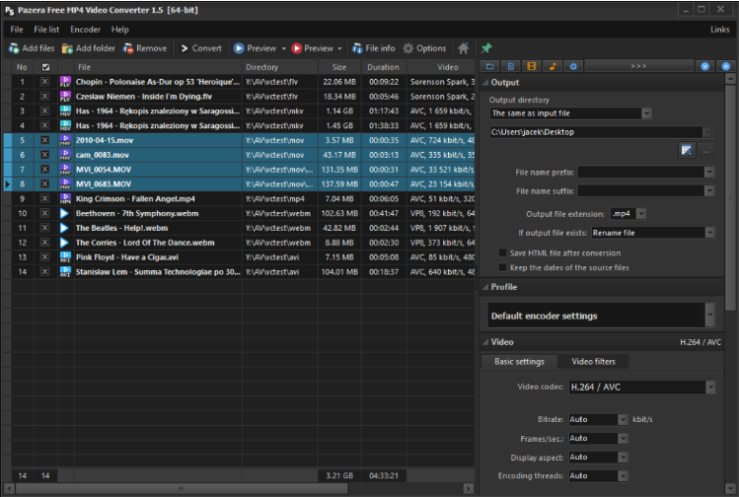Open the File list menu
Image resolution: width=739 pixels, height=497 pixels.
pos(46,30)
